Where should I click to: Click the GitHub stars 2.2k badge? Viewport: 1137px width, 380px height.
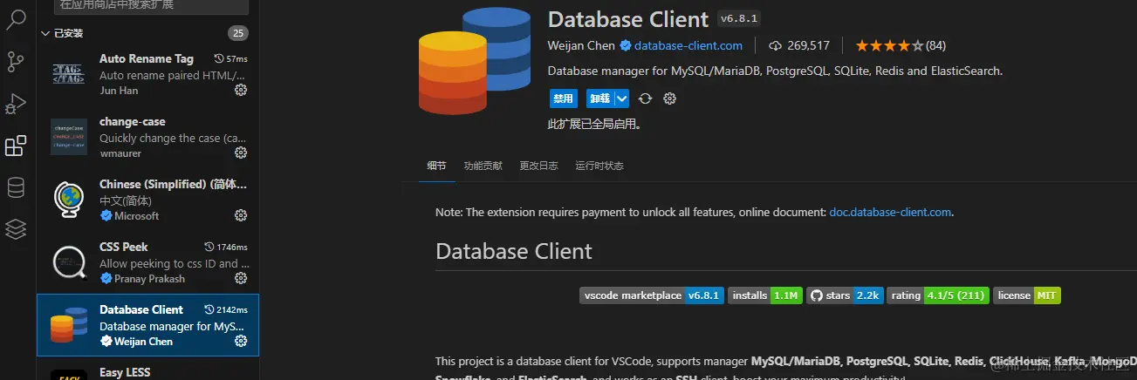click(845, 295)
